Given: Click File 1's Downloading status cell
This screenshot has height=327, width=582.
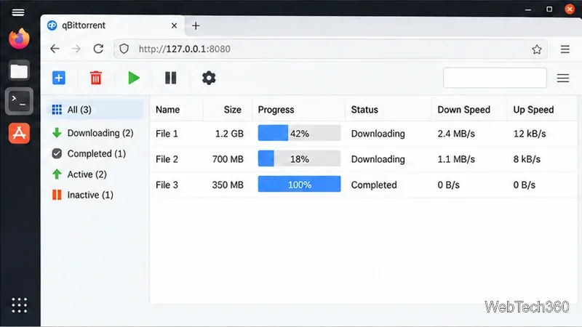Looking at the screenshot, I should 378,134.
